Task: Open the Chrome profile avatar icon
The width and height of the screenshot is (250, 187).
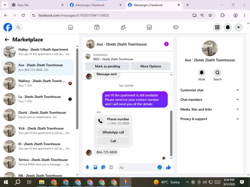Action: [235, 15]
